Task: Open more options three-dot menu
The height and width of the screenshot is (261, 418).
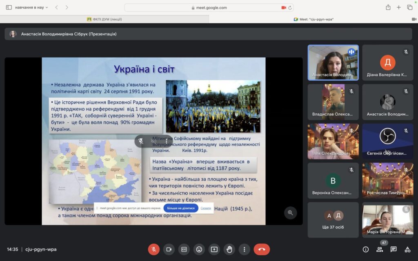Action: [244, 249]
